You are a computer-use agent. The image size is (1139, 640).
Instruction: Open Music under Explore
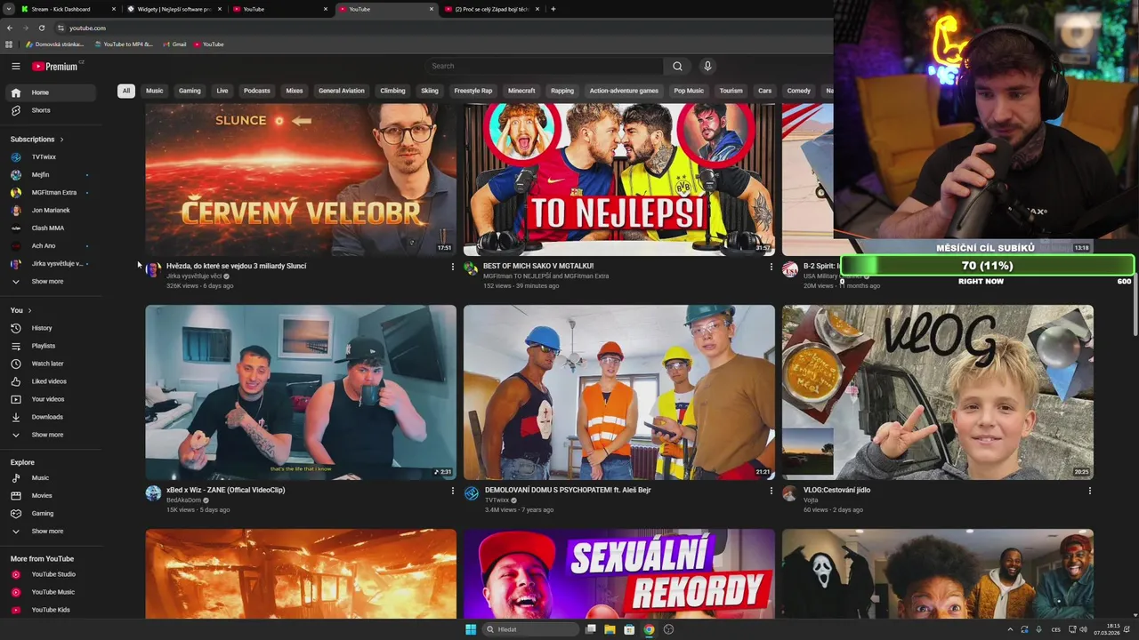[x=51, y=478]
